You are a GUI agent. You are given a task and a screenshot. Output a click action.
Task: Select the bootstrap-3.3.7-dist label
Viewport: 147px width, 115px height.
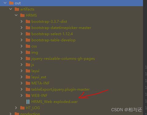coord(49,22)
